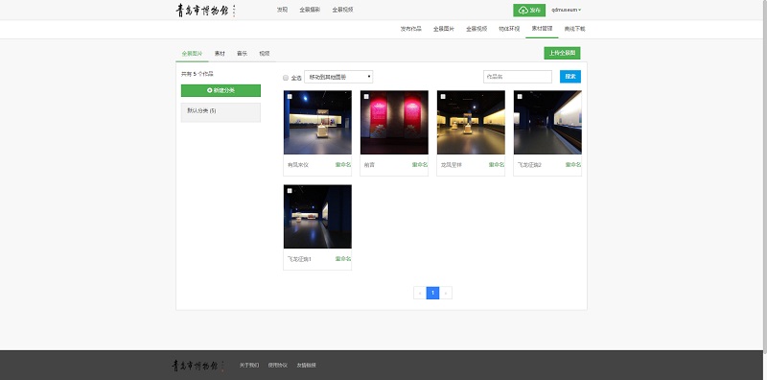Open 发现 in the top menu
The height and width of the screenshot is (380, 767).
tap(282, 10)
